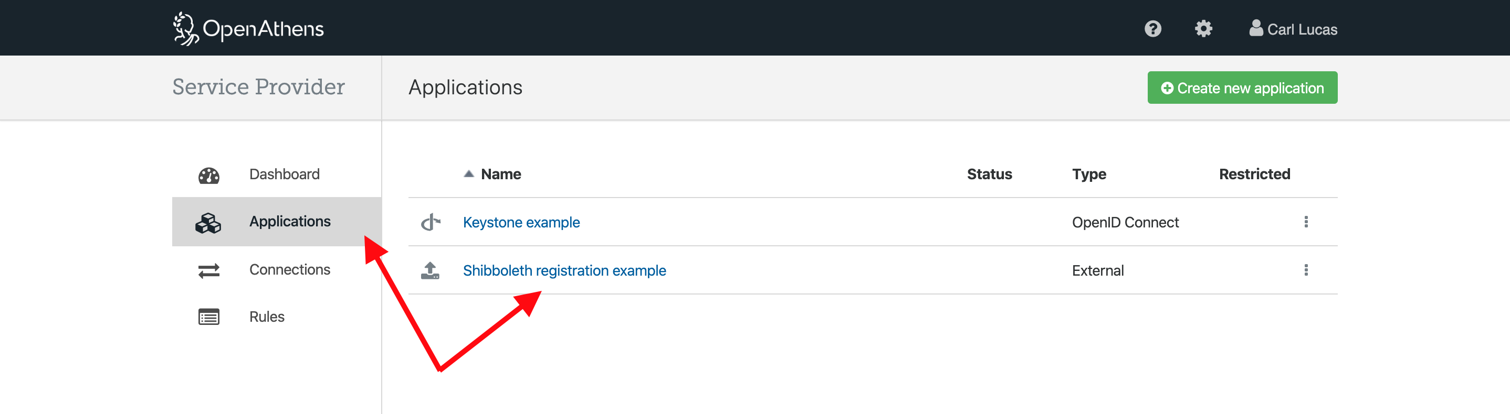The image size is (1510, 414).
Task: Click the Rules list icon
Action: (x=208, y=317)
